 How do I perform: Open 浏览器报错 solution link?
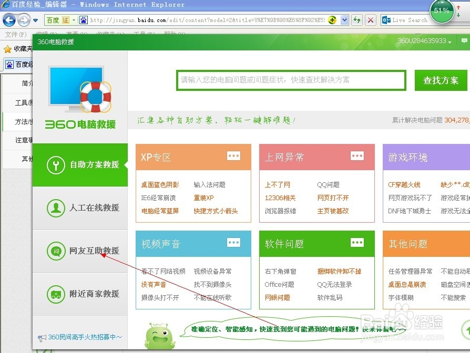(281, 211)
